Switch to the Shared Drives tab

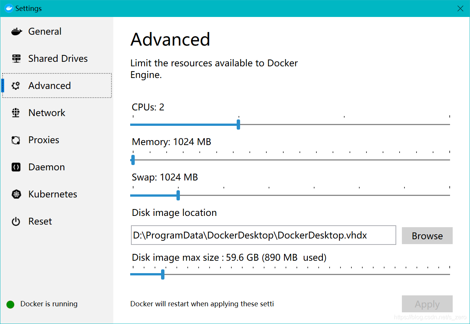tap(57, 59)
